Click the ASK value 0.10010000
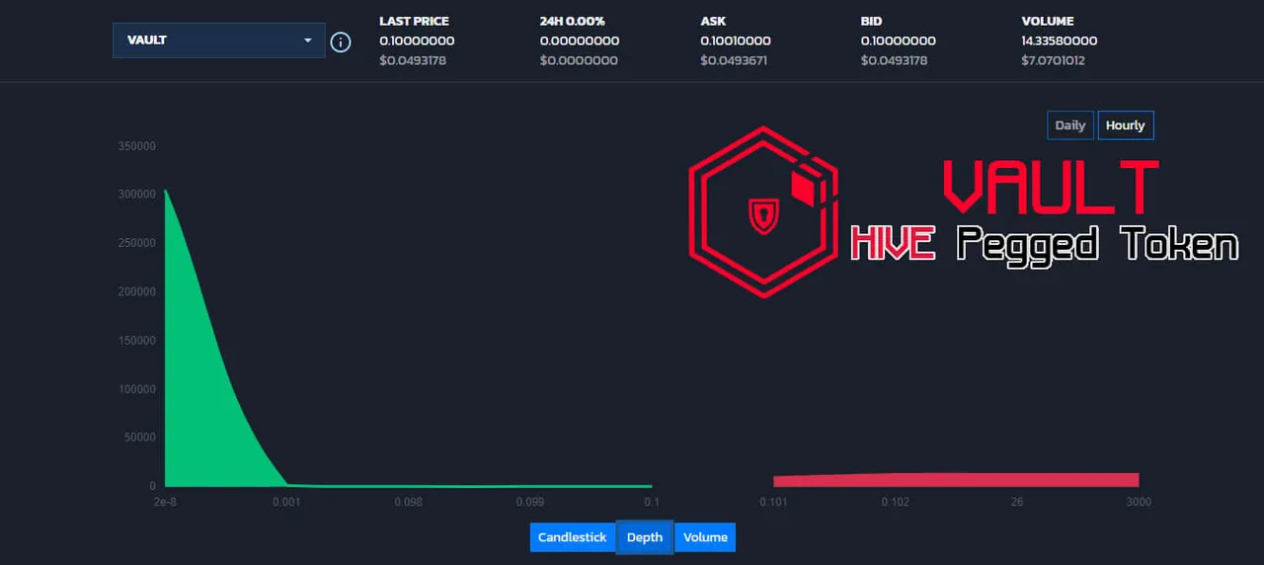1264x565 pixels. [736, 41]
